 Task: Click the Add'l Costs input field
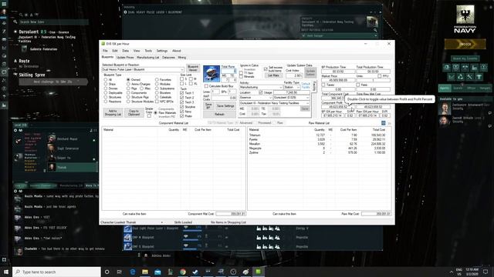pyautogui.click(x=224, y=98)
